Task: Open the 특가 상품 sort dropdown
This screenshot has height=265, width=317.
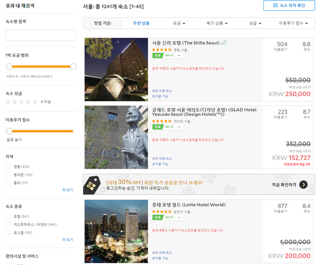Action: point(217,23)
